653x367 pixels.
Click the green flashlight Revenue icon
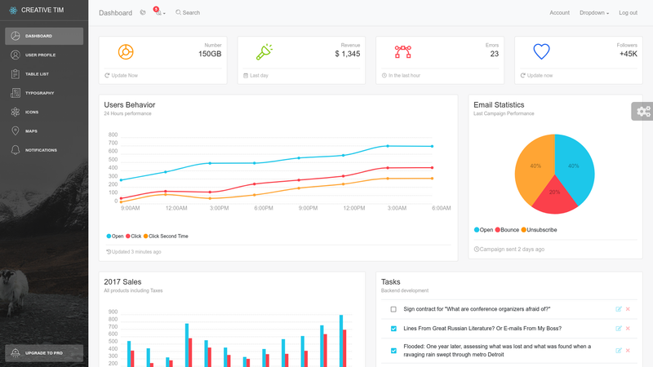(x=264, y=52)
